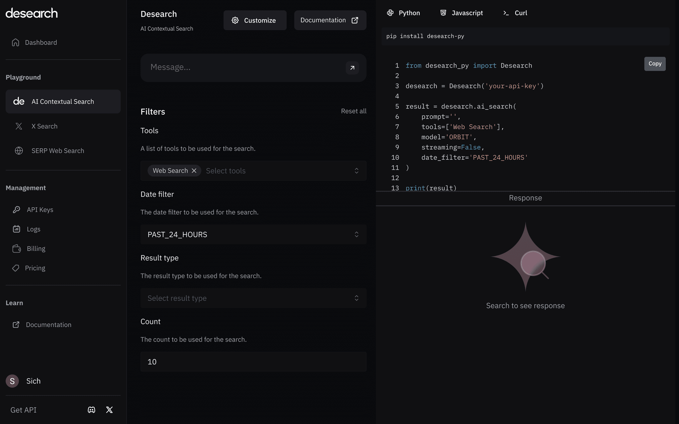Open X social link at the bottom
This screenshot has width=679, height=424.
(109, 410)
